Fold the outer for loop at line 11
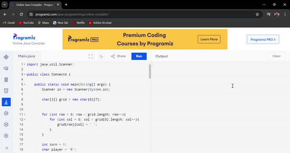This screenshot has width=290, height=153. pyautogui.click(x=25, y=114)
